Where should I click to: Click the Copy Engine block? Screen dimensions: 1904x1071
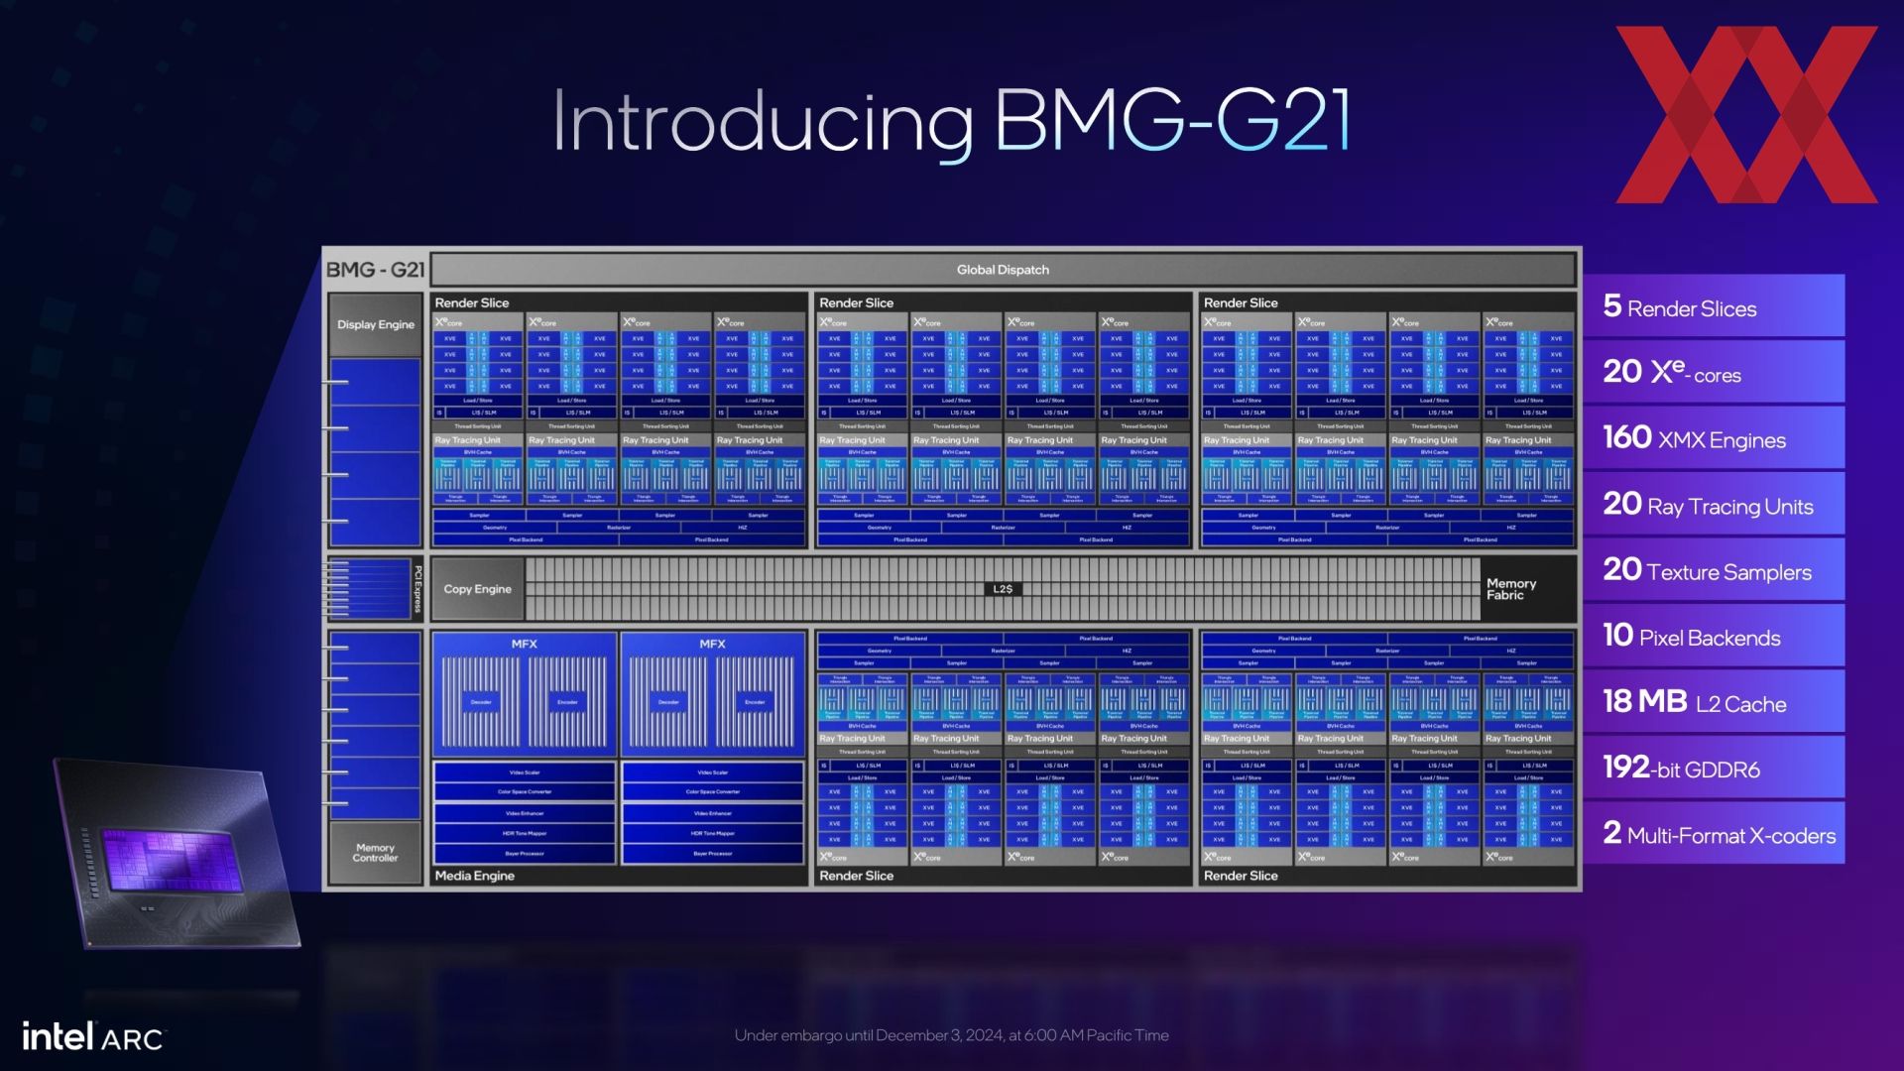(477, 589)
